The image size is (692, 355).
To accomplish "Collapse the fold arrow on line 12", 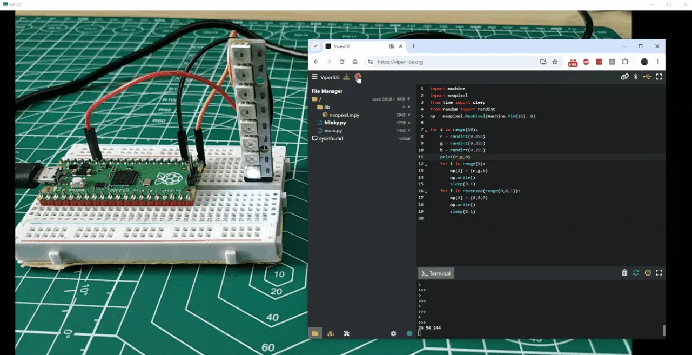I will click(x=426, y=165).
